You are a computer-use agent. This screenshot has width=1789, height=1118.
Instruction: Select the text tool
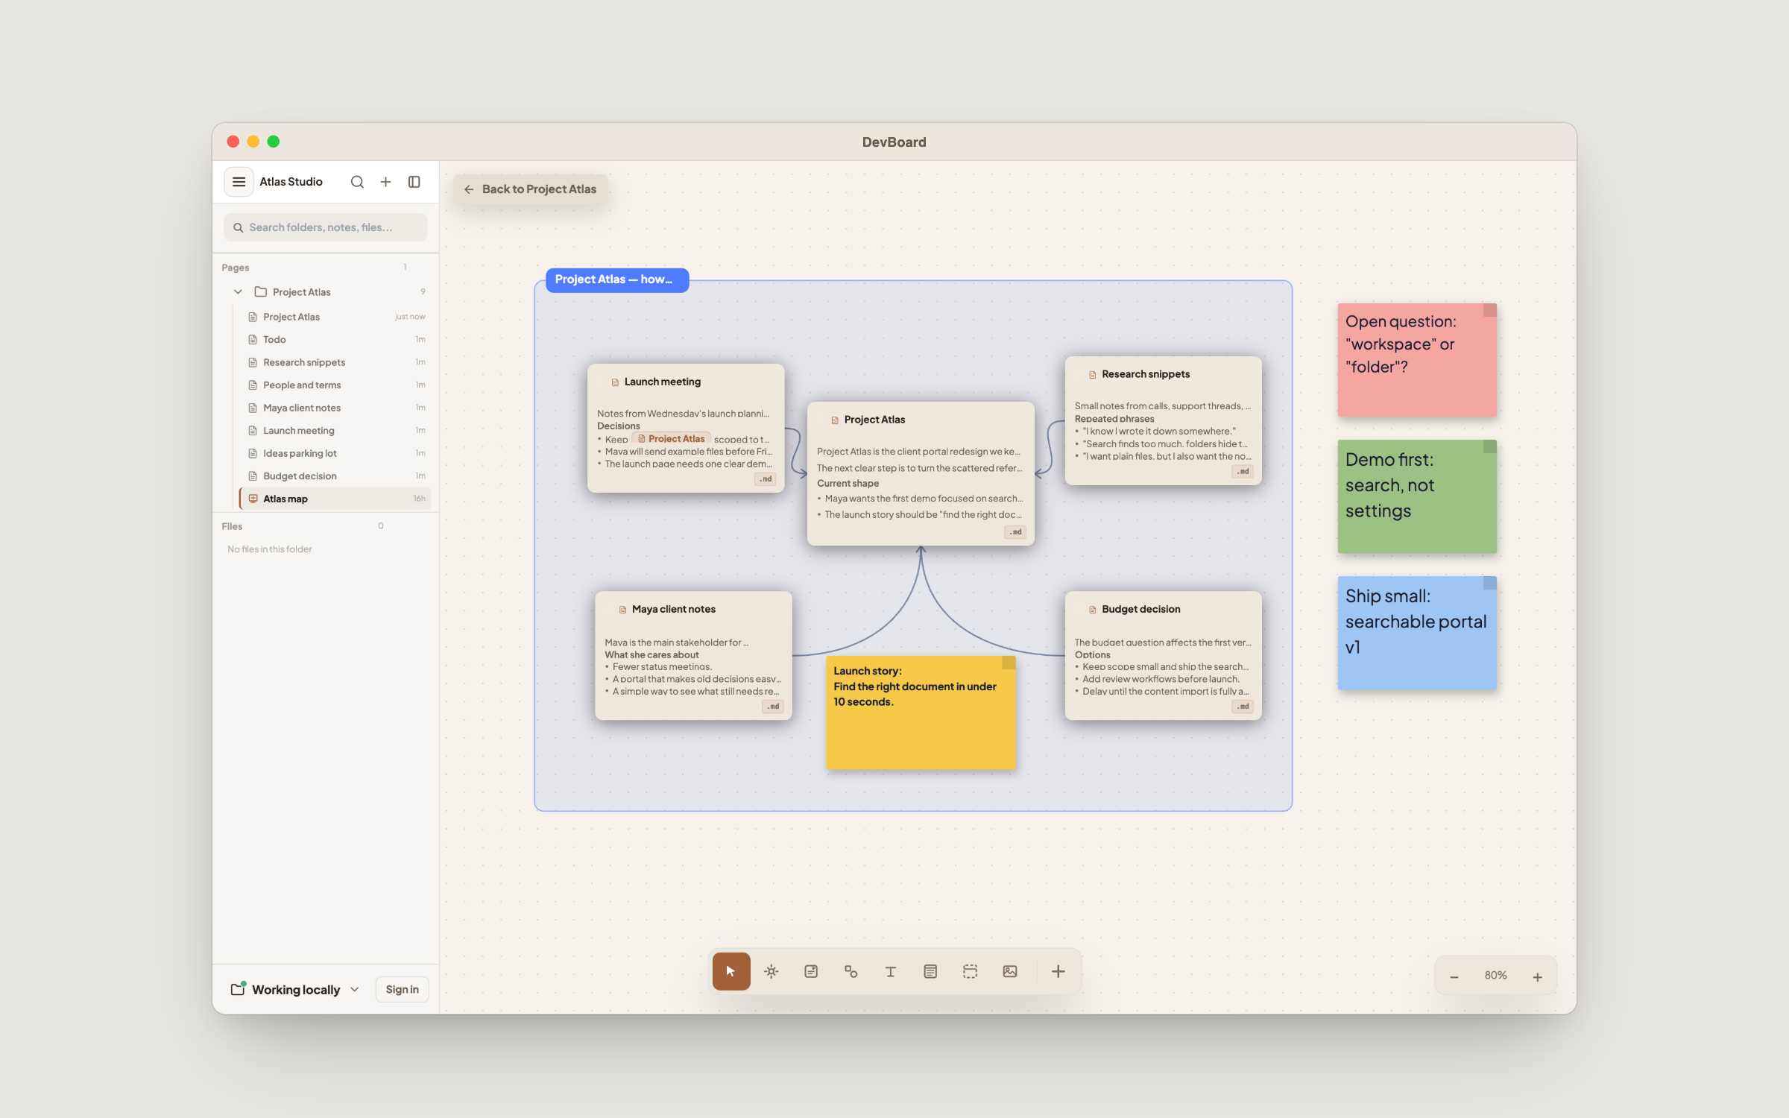[890, 971]
